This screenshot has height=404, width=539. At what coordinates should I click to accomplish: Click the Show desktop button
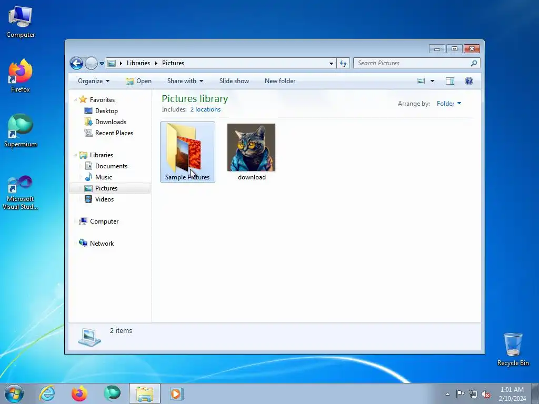[x=535, y=393]
